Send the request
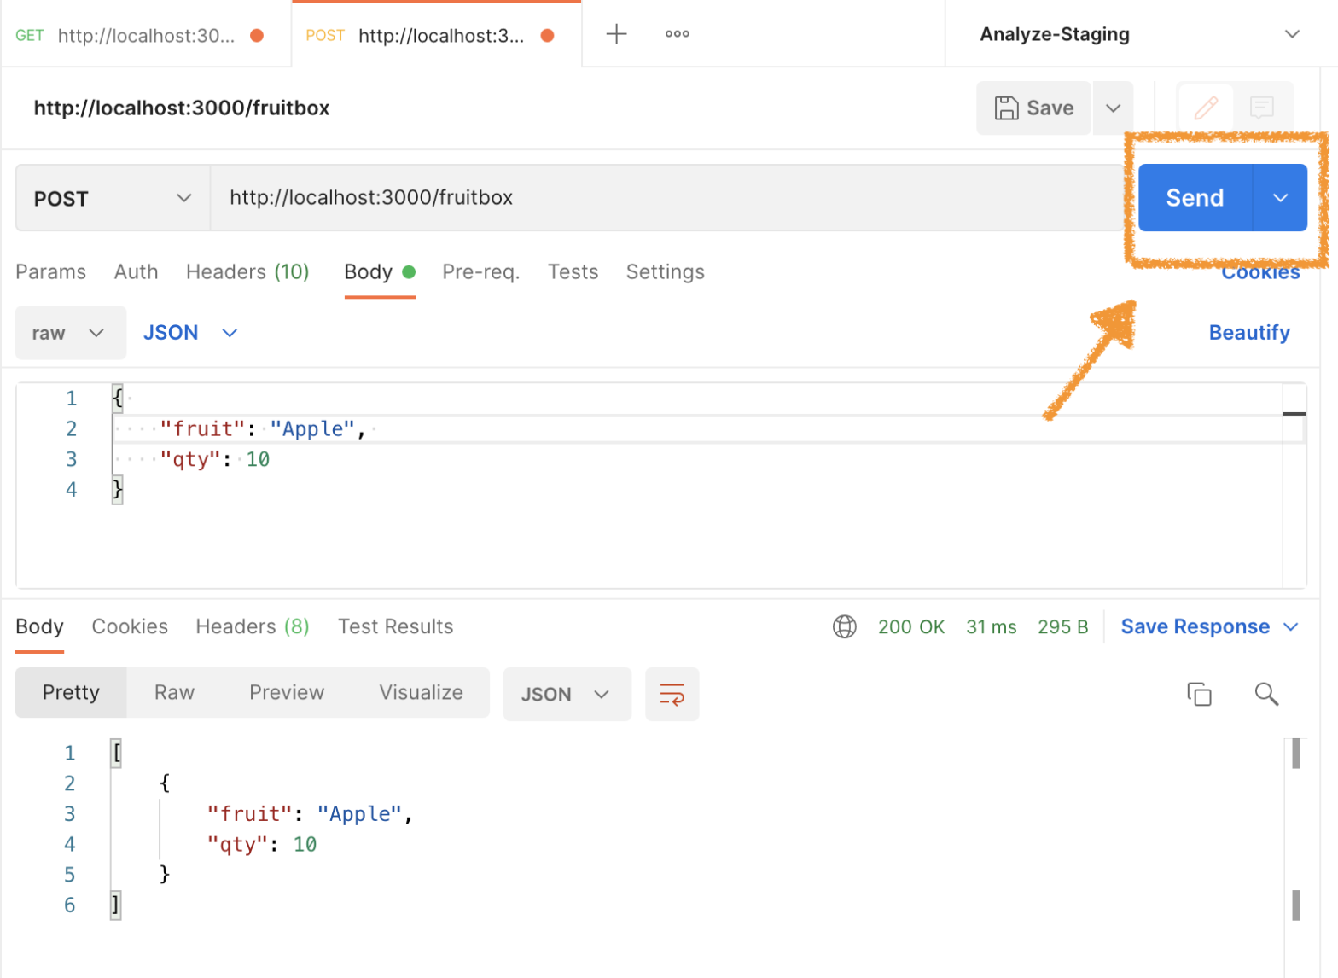 (x=1195, y=198)
